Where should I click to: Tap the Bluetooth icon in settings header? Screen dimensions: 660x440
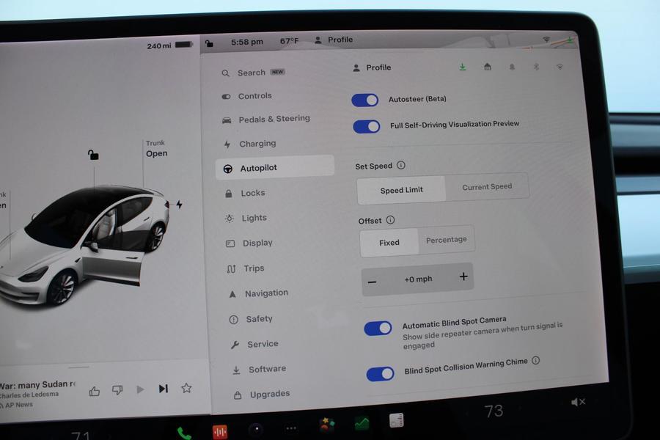(536, 67)
